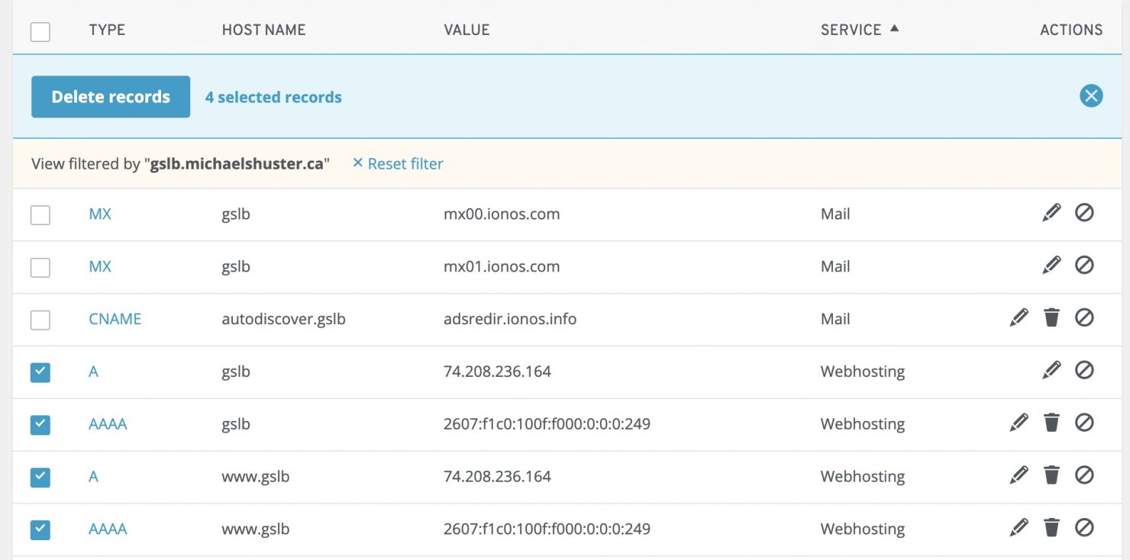Screen dimensions: 1130x560
Task: Open the CNAME record type link
Action: pos(115,318)
